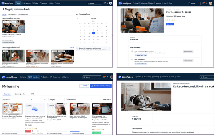Open Home in the Ethics screenshot navbar
Viewport: 214px width, 135px height.
pyautogui.click(x=138, y=77)
